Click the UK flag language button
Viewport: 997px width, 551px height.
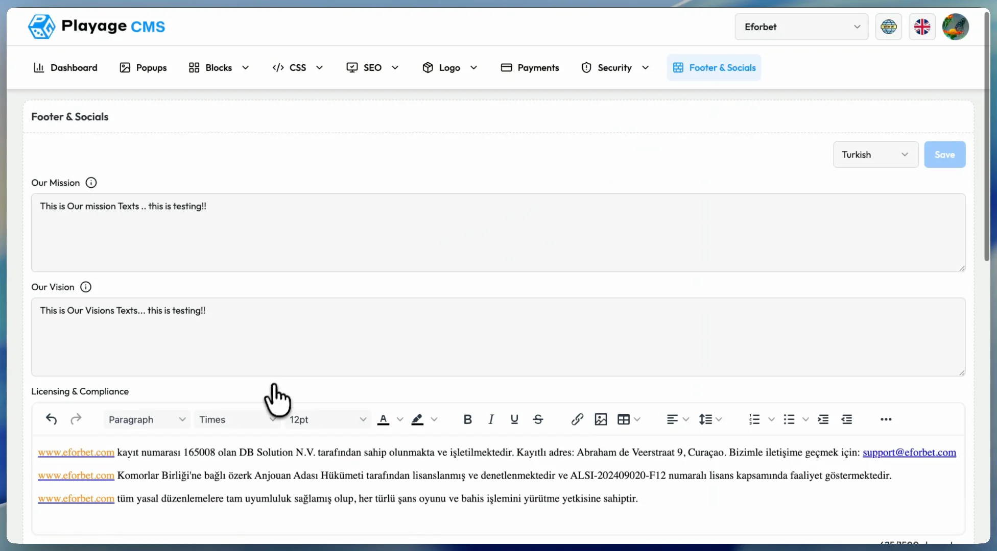tap(922, 27)
